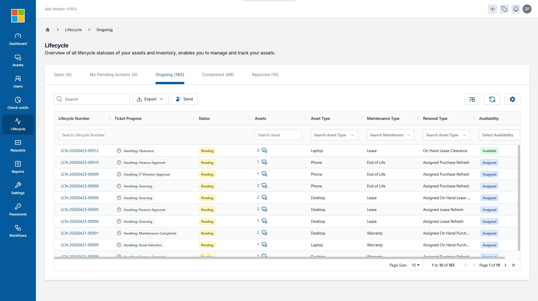Open the Reports section
Viewport: 538px width, 301px height.
18,167
